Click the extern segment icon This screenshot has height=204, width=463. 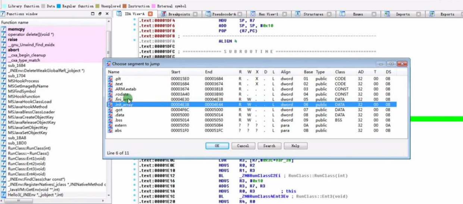pyautogui.click(x=110, y=125)
